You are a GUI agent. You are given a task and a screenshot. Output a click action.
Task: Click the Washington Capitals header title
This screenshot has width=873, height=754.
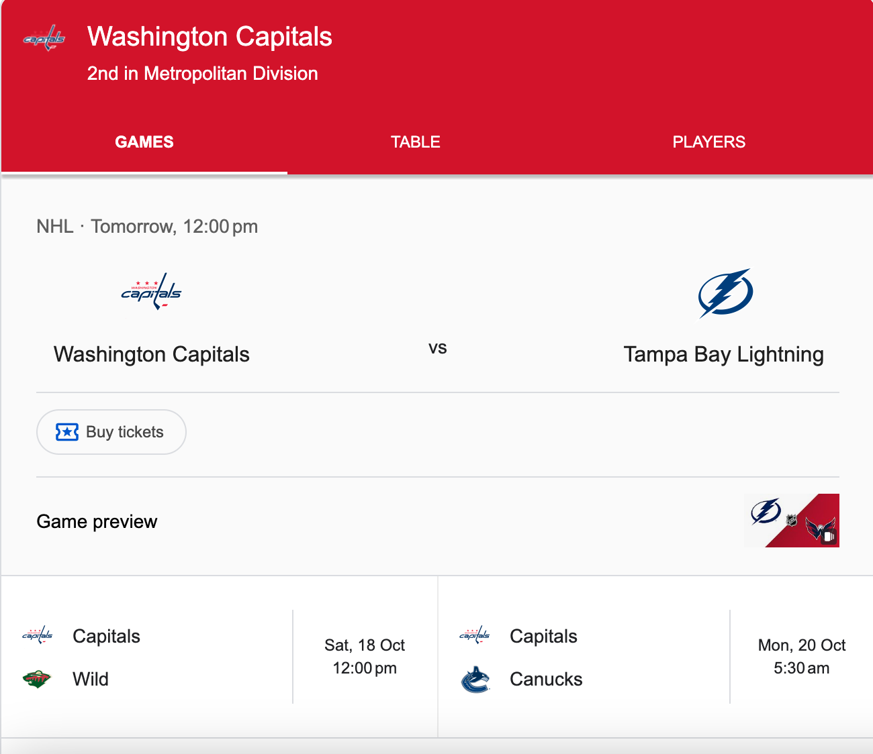pos(210,37)
